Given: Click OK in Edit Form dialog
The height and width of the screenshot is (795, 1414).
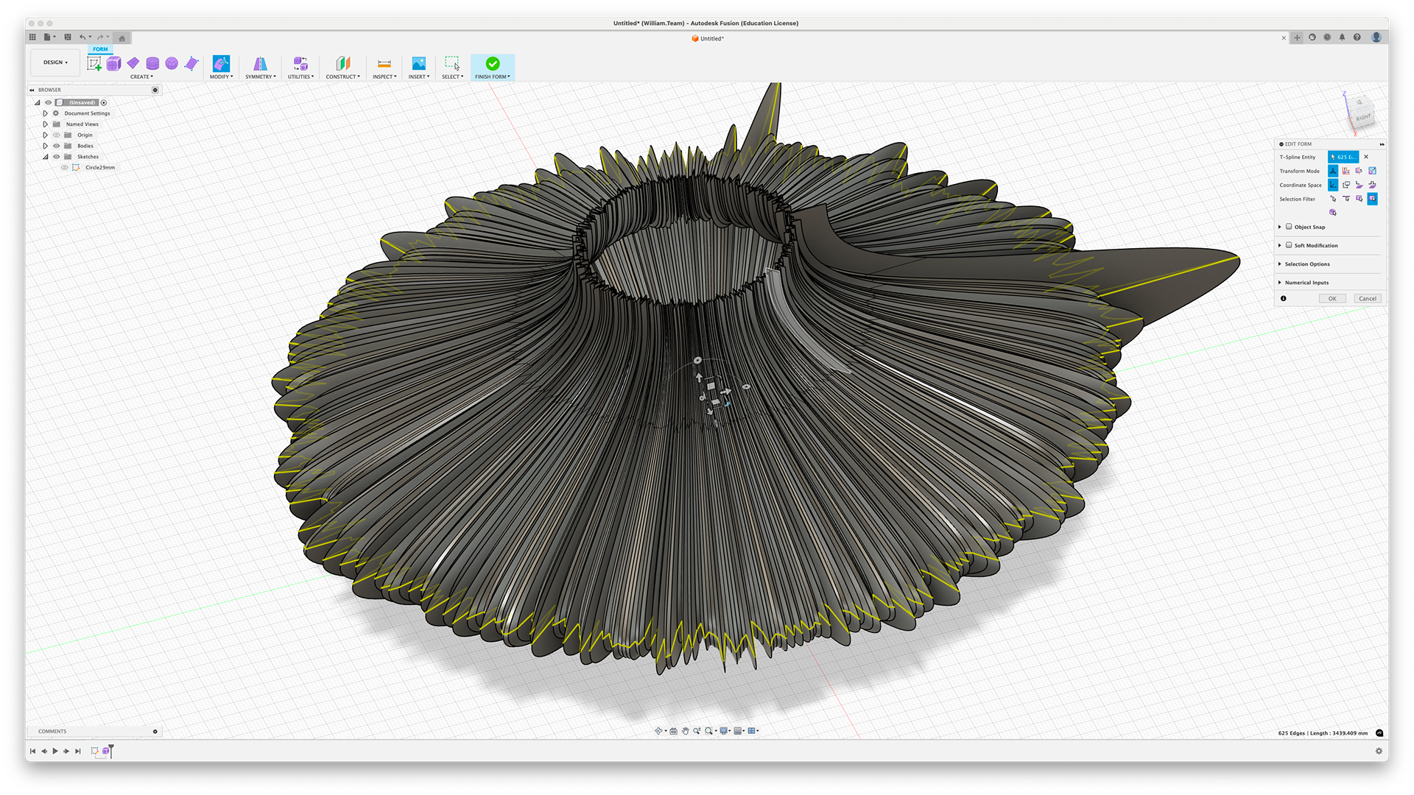Looking at the screenshot, I should [1332, 298].
